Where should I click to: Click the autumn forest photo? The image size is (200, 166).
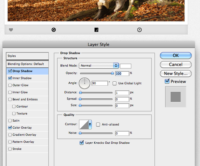pyautogui.click(x=96, y=11)
